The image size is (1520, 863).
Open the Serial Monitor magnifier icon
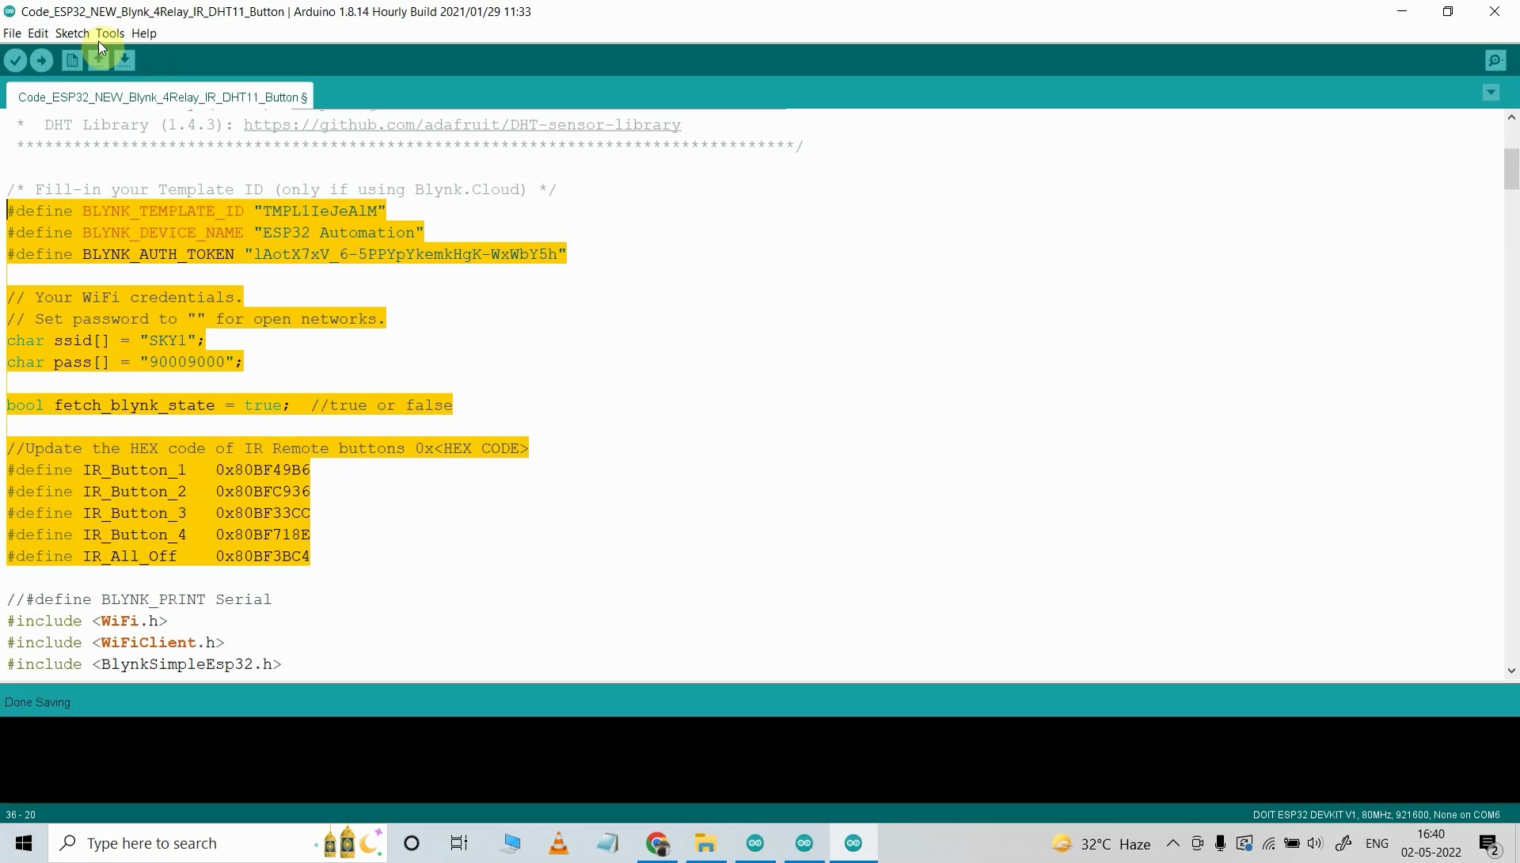click(1495, 60)
